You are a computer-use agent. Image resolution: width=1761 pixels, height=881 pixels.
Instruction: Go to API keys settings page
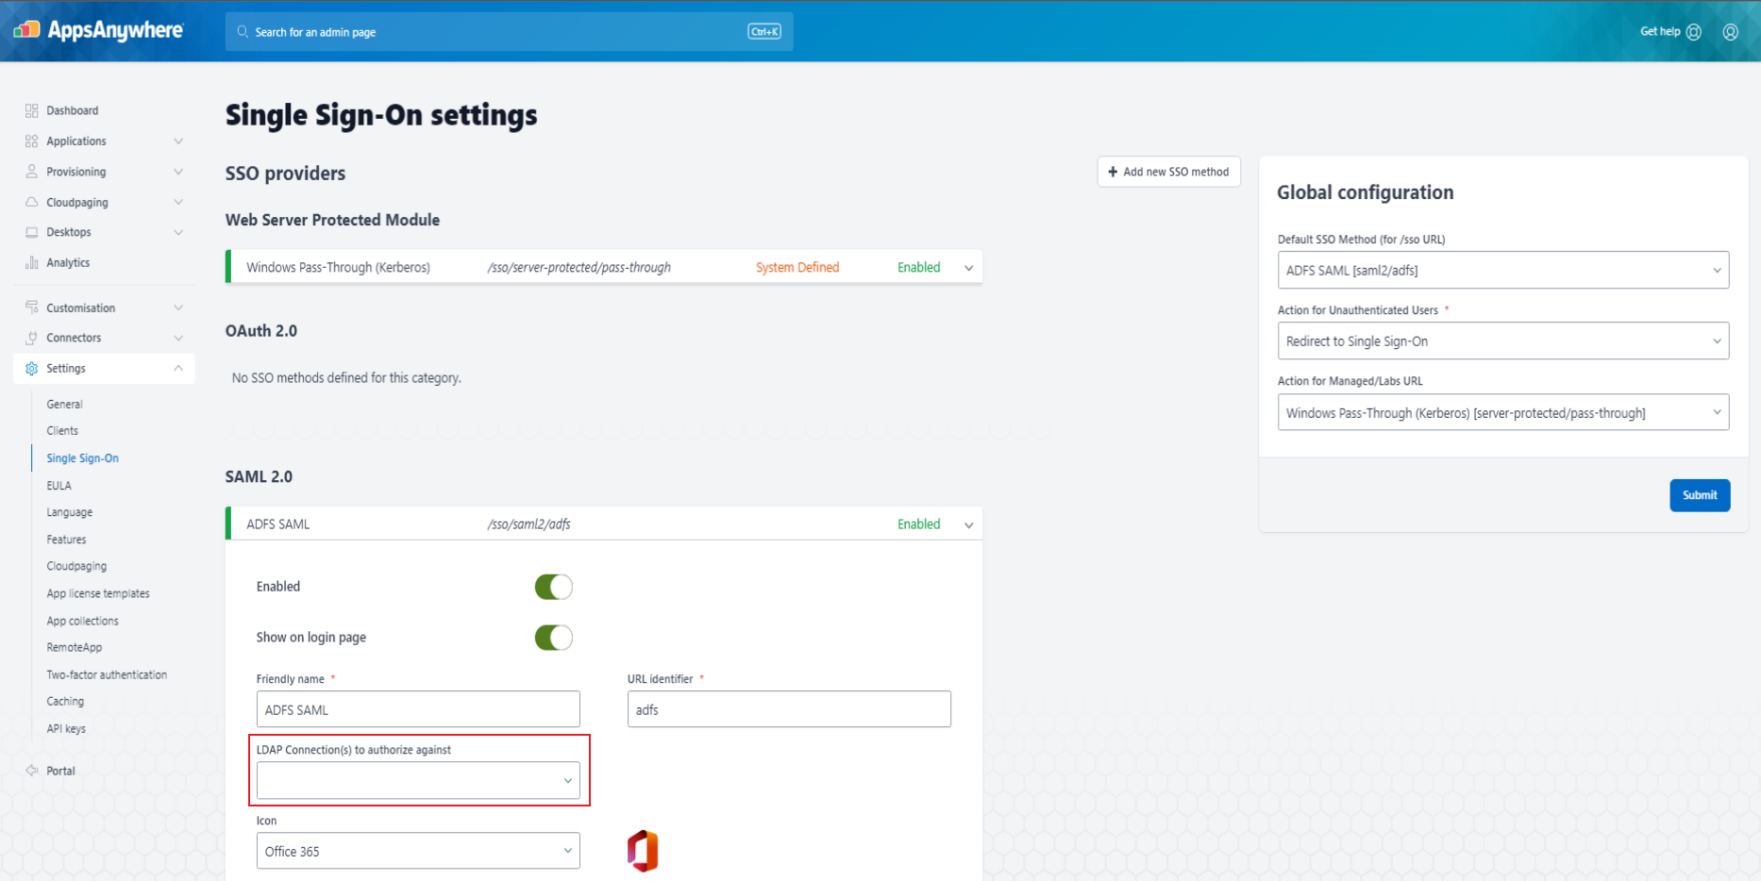(x=66, y=728)
